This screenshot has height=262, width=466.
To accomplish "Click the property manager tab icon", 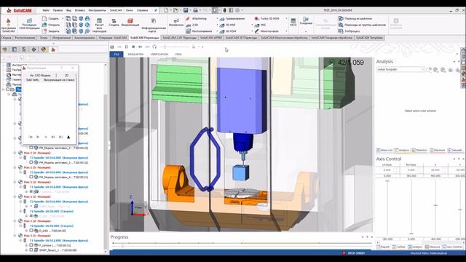I will [x=14, y=49].
